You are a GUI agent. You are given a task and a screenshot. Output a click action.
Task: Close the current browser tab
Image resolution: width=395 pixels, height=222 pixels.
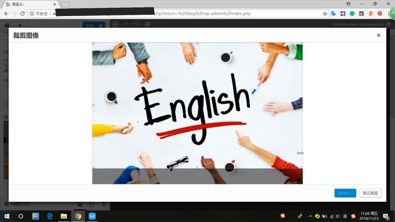pyautogui.click(x=54, y=4)
